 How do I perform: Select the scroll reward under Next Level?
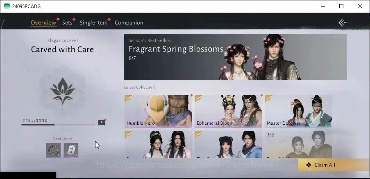[x=71, y=150]
